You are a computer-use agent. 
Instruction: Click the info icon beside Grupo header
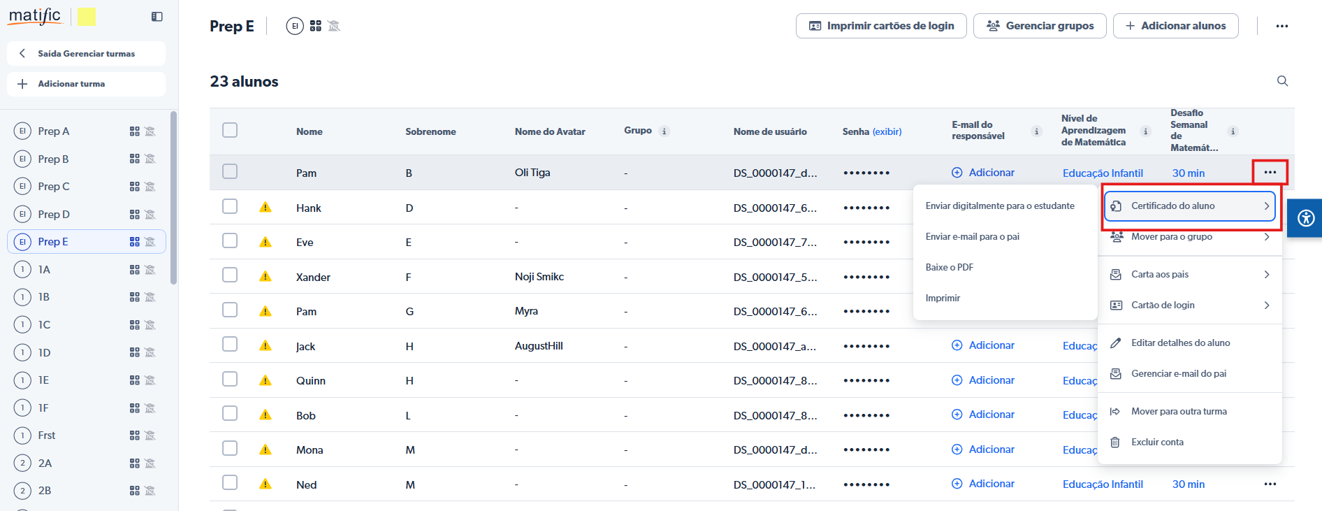point(664,131)
